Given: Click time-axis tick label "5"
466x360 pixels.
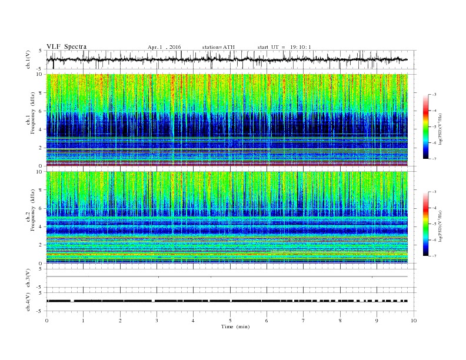Looking at the screenshot, I should (230, 321).
